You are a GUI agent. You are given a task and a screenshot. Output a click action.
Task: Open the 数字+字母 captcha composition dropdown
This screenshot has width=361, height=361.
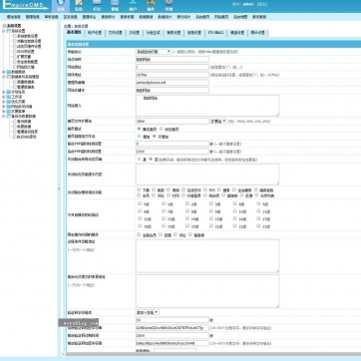coord(148,312)
